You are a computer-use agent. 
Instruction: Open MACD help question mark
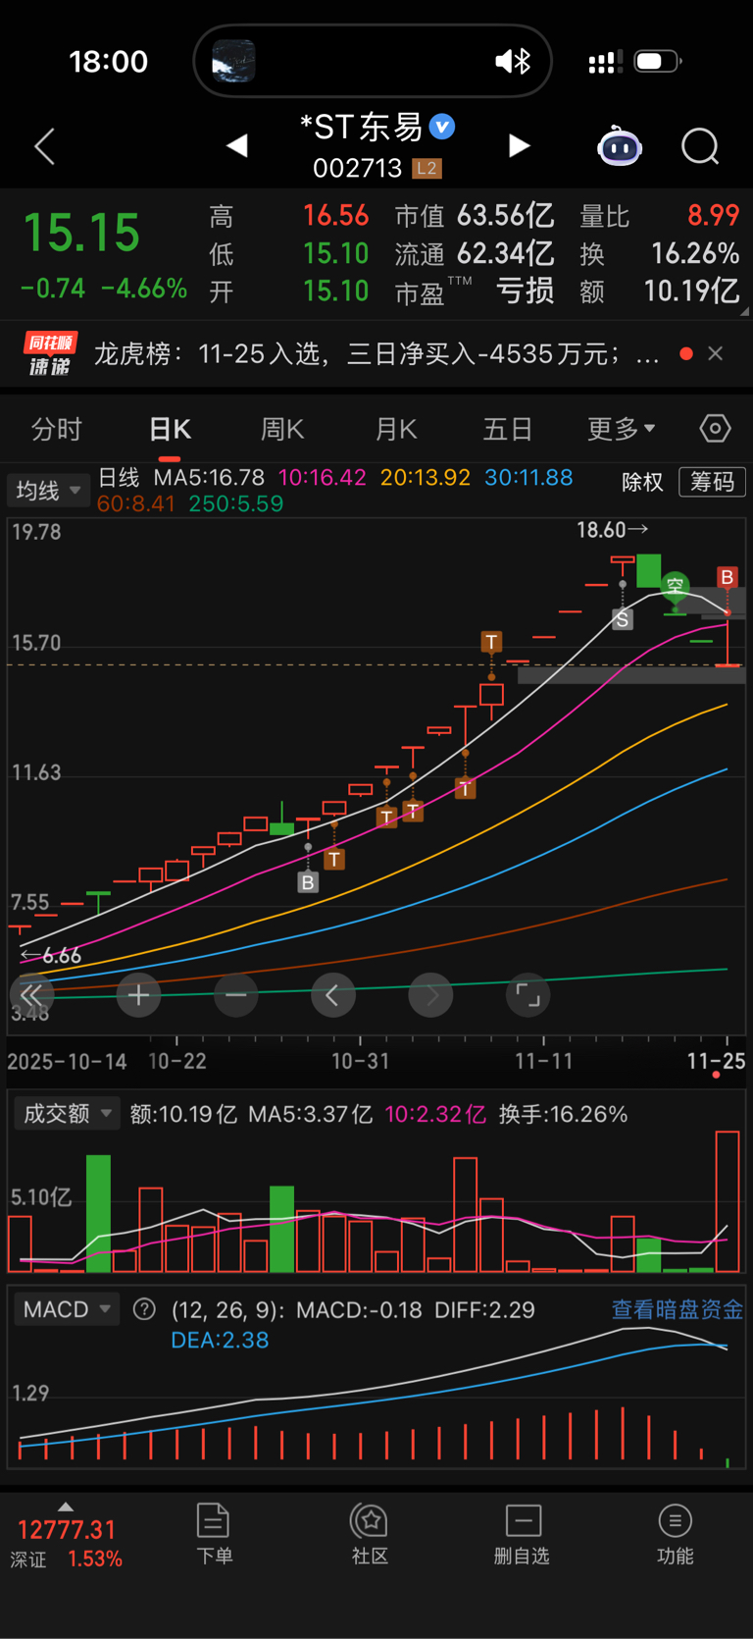click(x=144, y=1309)
